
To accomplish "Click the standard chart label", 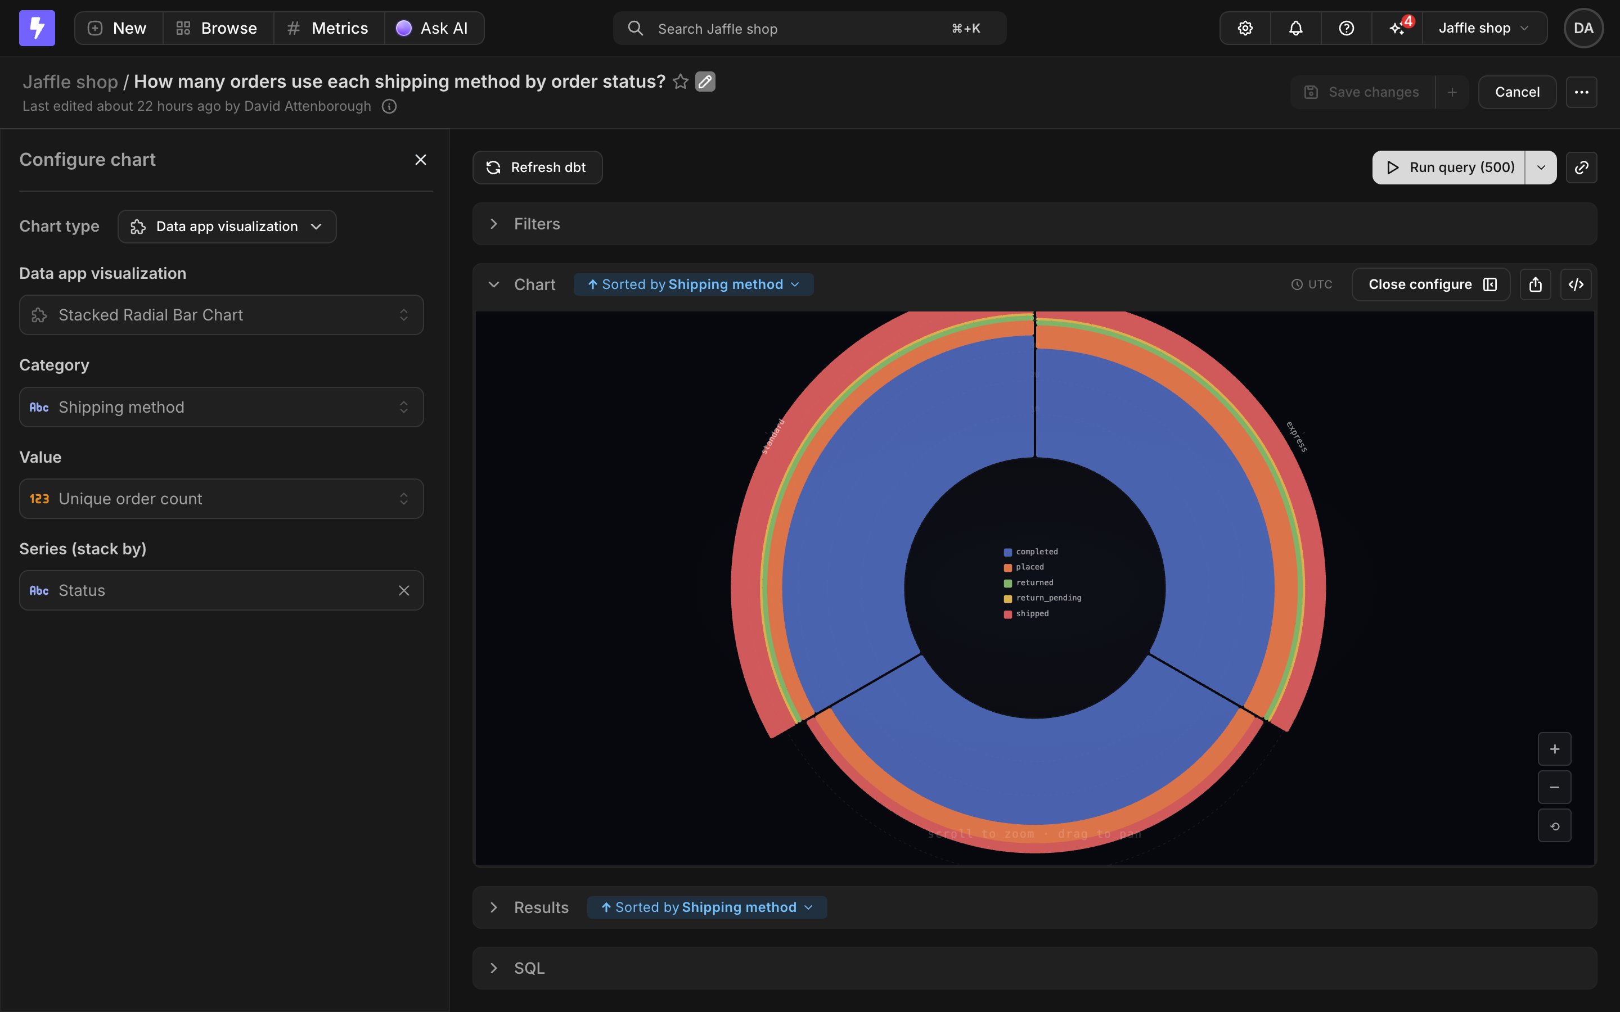I will [772, 436].
